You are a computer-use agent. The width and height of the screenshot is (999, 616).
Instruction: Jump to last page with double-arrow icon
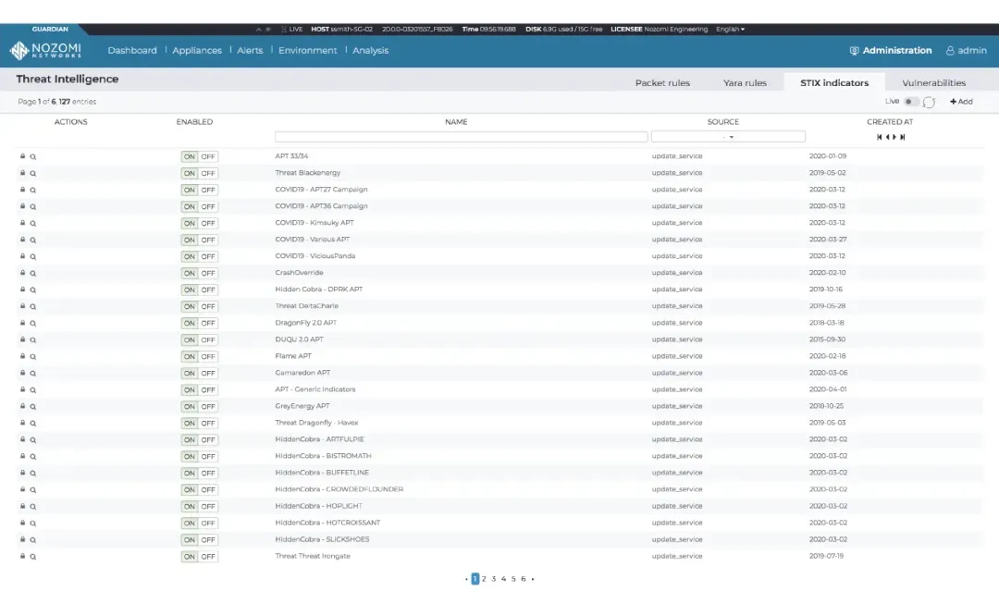[902, 135]
